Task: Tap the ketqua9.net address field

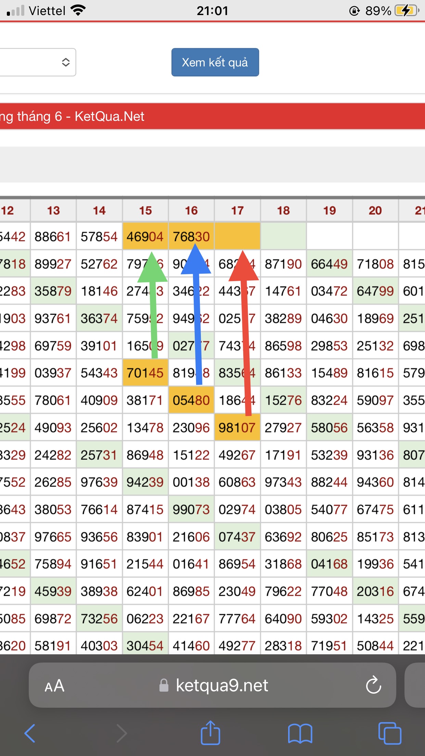Action: point(222,685)
